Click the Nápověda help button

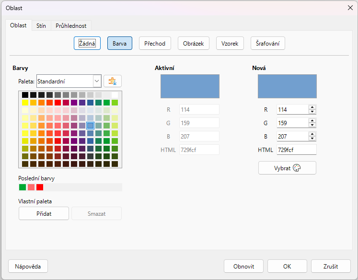[28, 266]
